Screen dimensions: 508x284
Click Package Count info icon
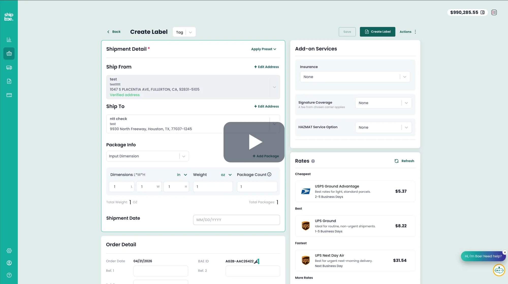(x=269, y=175)
